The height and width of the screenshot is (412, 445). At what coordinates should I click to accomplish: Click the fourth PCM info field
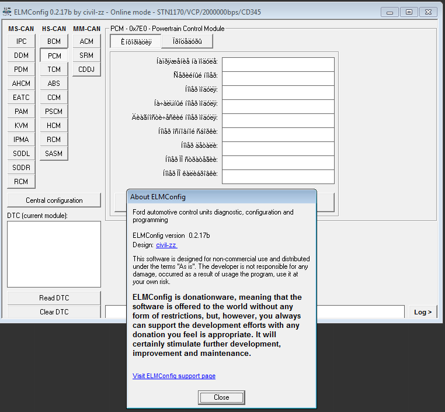tap(278, 106)
